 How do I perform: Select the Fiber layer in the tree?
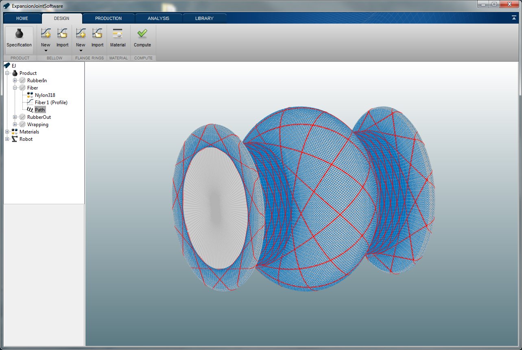[x=33, y=87]
